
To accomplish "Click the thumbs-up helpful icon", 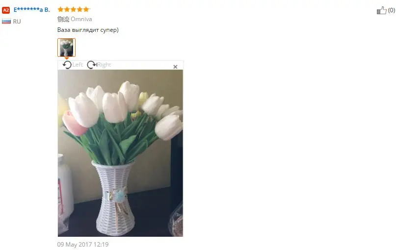I will coord(381,10).
